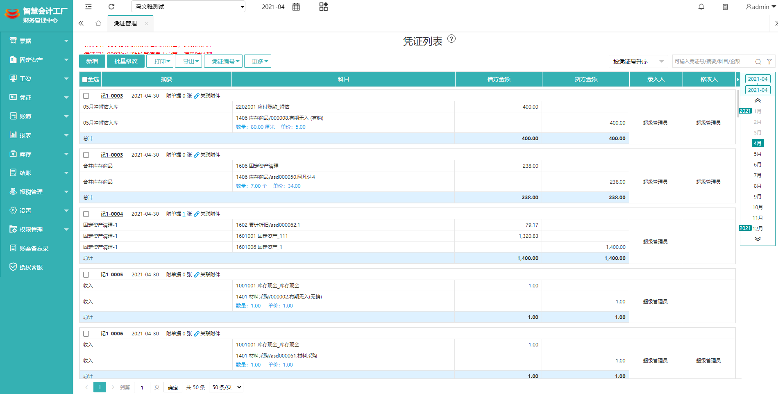The width and height of the screenshot is (778, 394).
Task: Check the voucher 记1-0006 checkbox
Action: coord(86,334)
